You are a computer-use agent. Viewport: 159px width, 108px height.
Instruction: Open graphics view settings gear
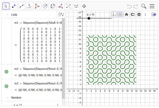click(139, 14)
